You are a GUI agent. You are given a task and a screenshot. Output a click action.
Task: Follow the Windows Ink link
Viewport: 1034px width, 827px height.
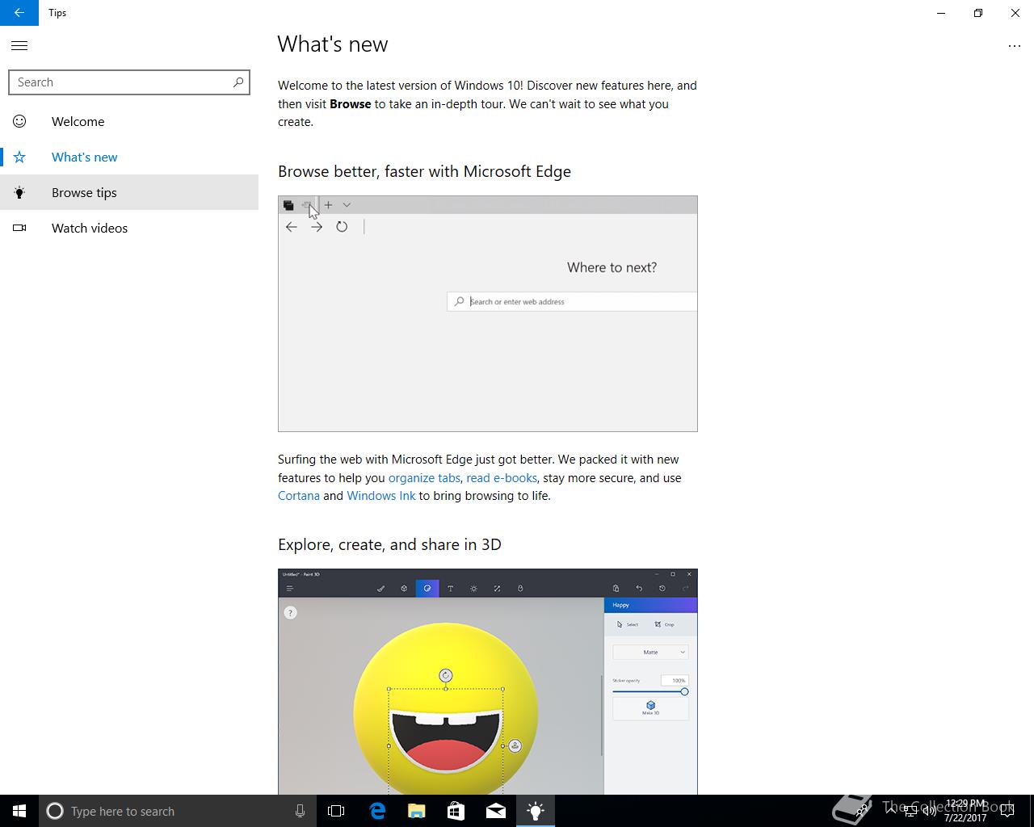tap(381, 496)
